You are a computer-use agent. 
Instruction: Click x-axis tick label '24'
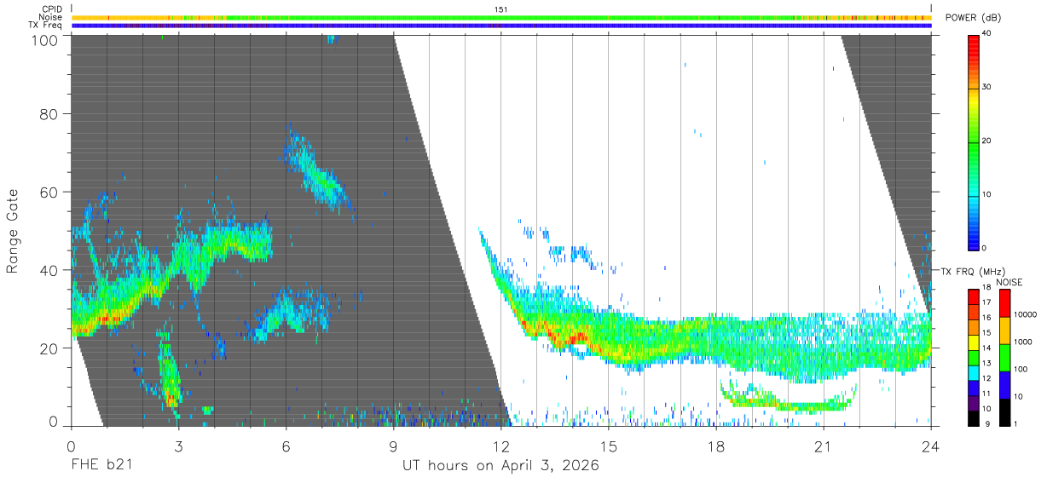coord(931,446)
